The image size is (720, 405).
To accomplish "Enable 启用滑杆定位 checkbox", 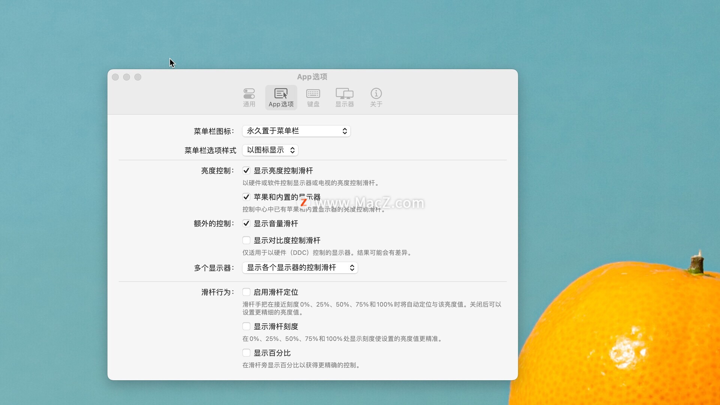I will [x=246, y=292].
